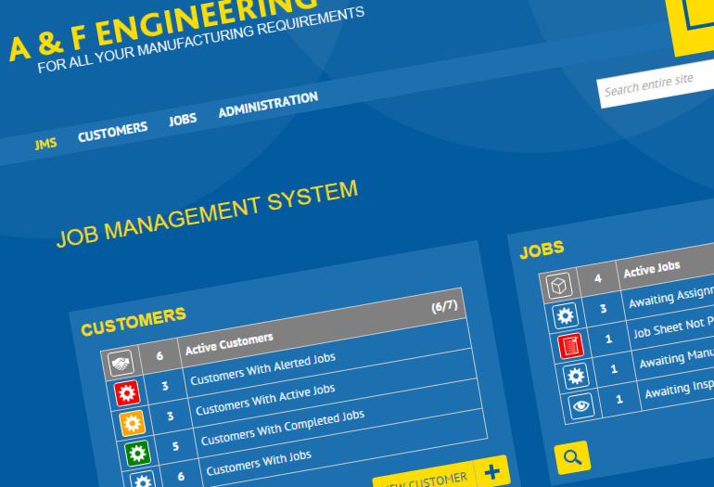This screenshot has width=714, height=487.
Task: Click the gear icon for Awaiting Manufacture
Action: pos(576,375)
